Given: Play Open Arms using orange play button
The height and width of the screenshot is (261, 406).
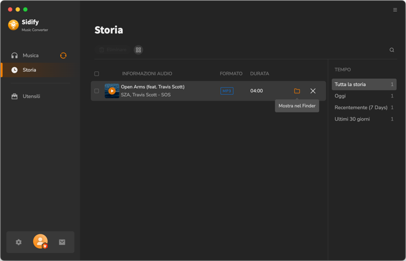Looking at the screenshot, I should point(112,91).
